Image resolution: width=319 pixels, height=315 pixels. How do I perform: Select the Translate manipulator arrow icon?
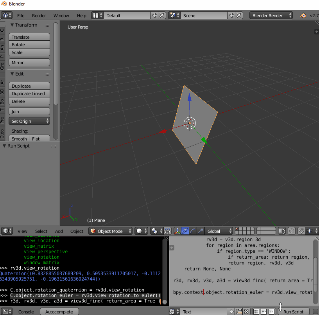click(x=185, y=231)
